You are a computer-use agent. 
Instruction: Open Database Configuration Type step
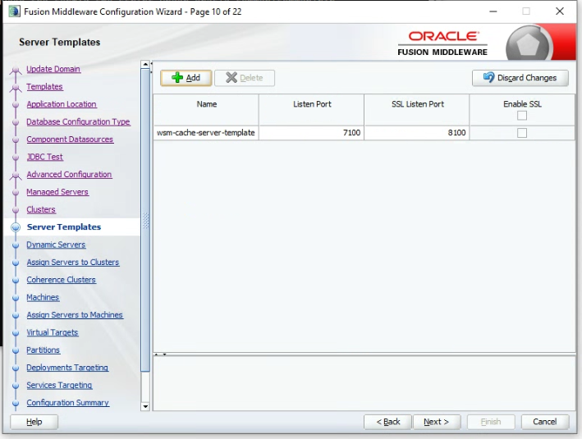coord(78,121)
